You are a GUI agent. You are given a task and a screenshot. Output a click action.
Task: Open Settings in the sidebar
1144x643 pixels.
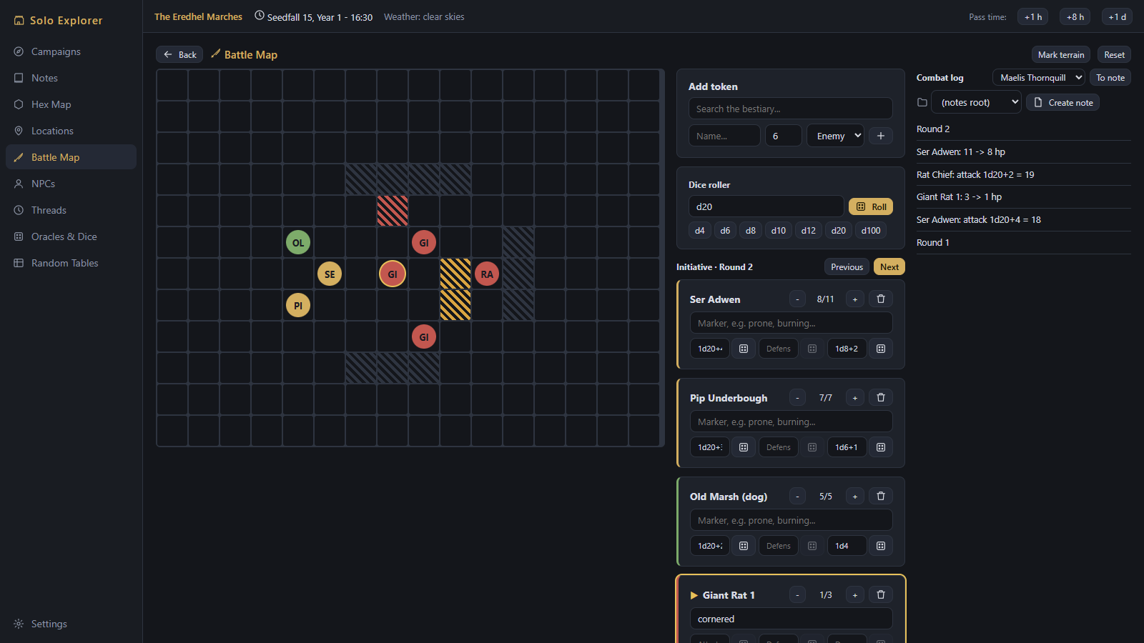[x=71, y=624]
